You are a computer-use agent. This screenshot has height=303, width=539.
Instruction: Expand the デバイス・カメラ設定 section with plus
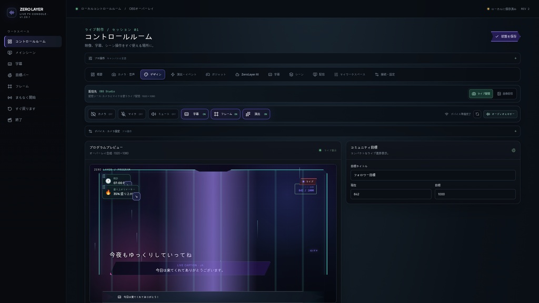(x=515, y=131)
